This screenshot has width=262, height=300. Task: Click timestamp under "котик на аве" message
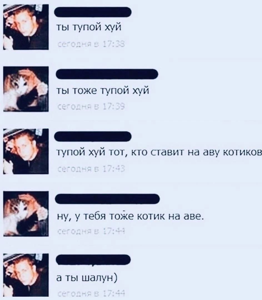tap(91, 232)
